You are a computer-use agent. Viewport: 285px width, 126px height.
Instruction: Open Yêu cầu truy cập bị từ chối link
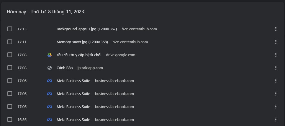[x=79, y=55]
